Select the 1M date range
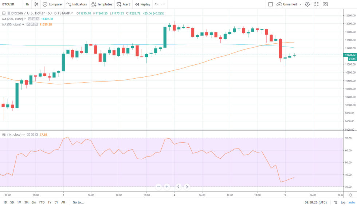This screenshot has width=357, height=206. tap(19, 202)
